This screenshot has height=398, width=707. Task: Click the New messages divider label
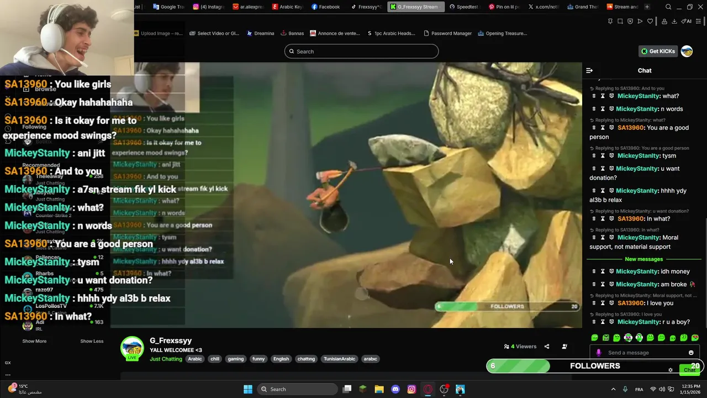tap(643, 259)
